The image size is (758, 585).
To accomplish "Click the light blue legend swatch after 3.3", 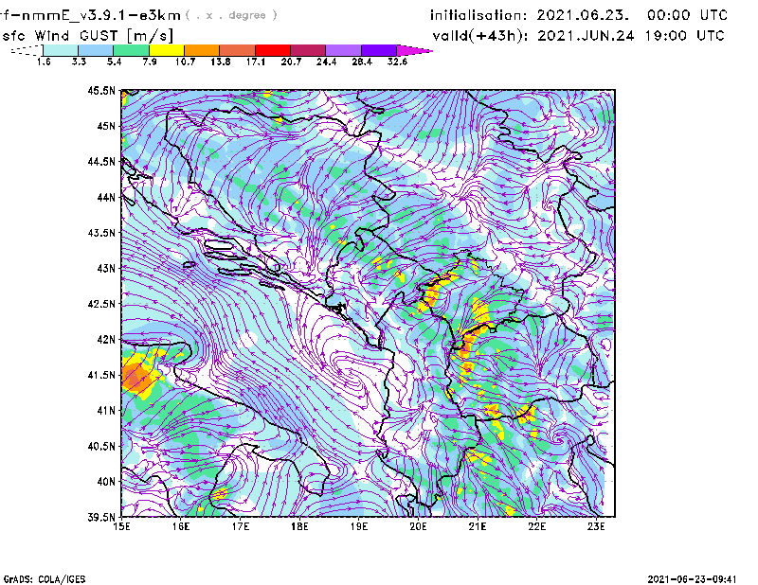I will [96, 50].
